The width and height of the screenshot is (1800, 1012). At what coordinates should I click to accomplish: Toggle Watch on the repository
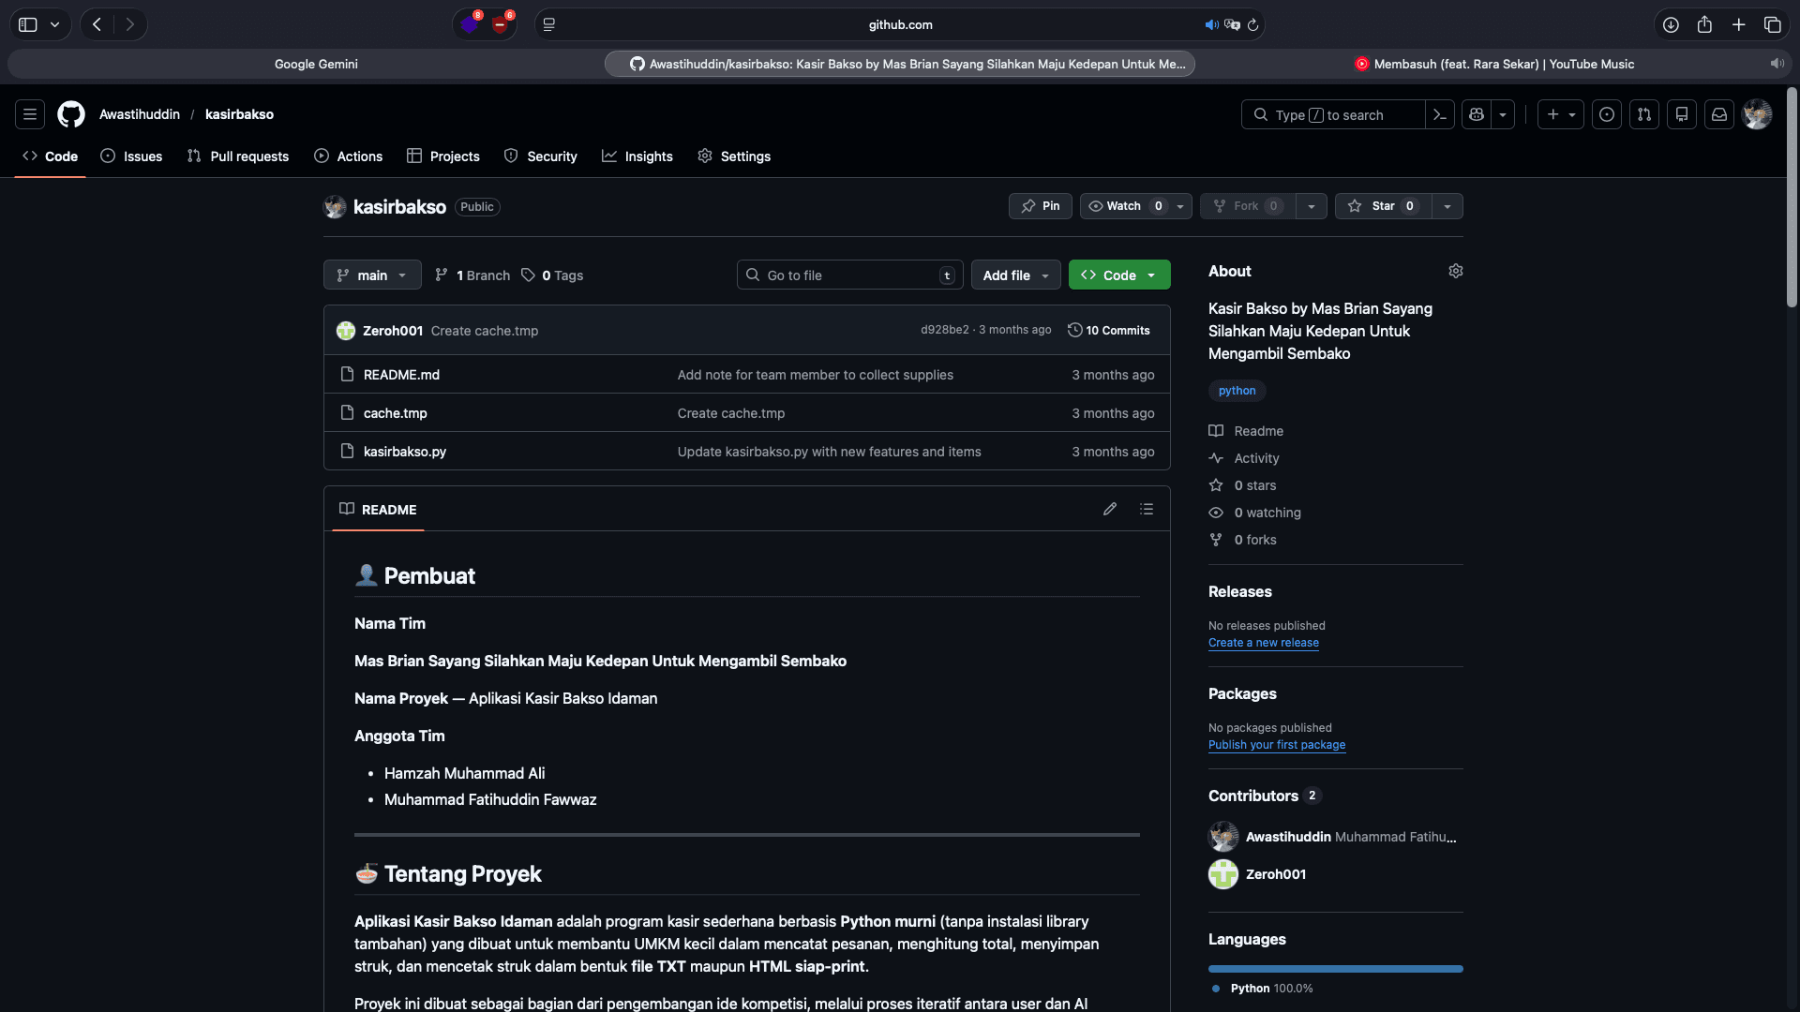1124,206
